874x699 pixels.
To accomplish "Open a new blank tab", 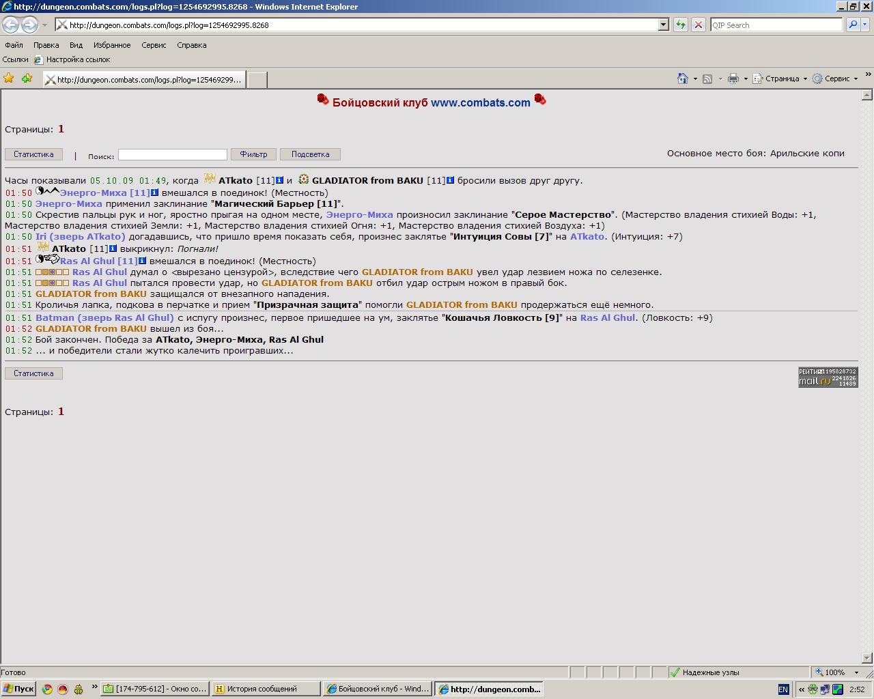I will (x=256, y=80).
